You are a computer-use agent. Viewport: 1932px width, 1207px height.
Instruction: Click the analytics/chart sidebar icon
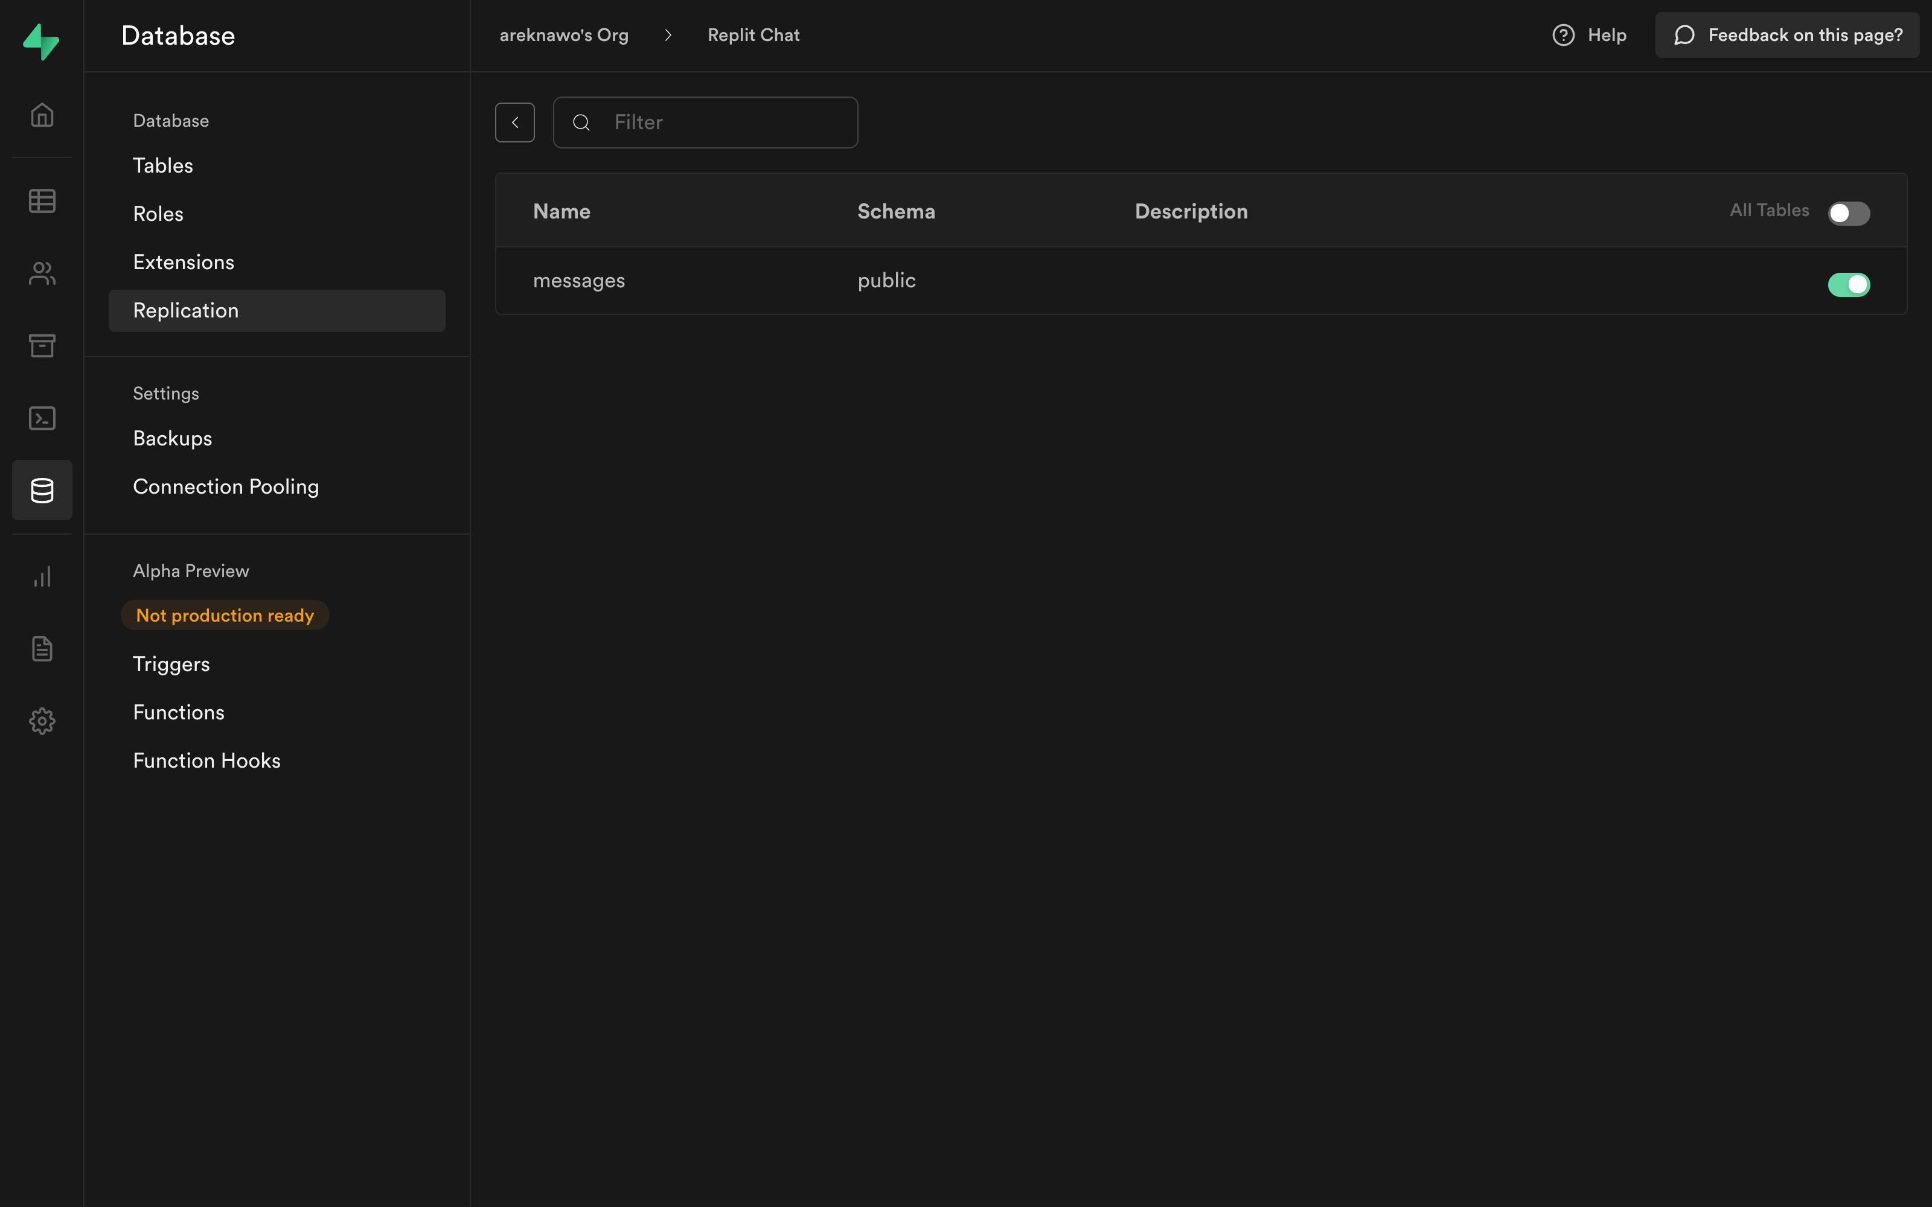42,577
